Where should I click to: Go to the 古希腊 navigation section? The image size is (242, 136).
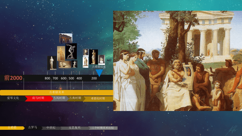pyautogui.click(x=12, y=128)
